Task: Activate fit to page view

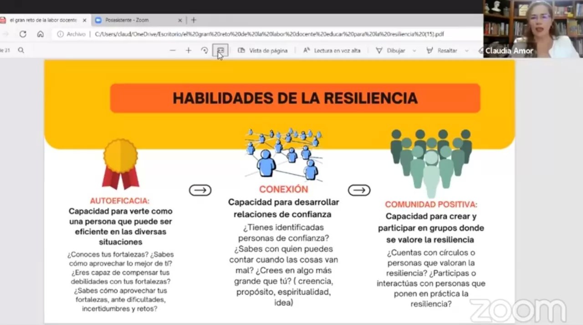Action: pyautogui.click(x=220, y=50)
